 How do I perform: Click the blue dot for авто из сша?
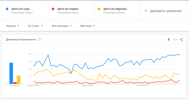coord(7,9)
